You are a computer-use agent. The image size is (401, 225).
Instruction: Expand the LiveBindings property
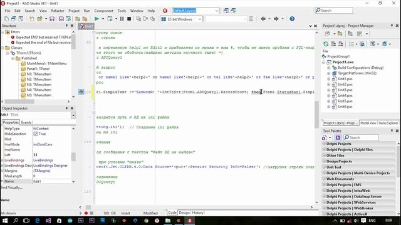coord(3,161)
